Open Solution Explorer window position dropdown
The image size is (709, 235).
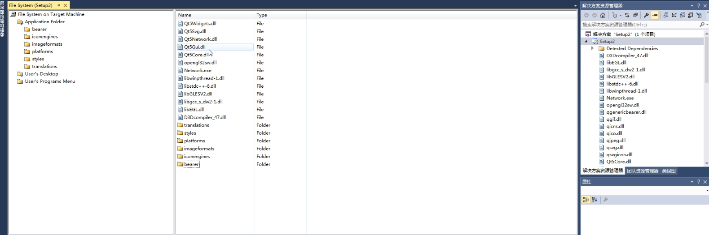pyautogui.click(x=692, y=6)
